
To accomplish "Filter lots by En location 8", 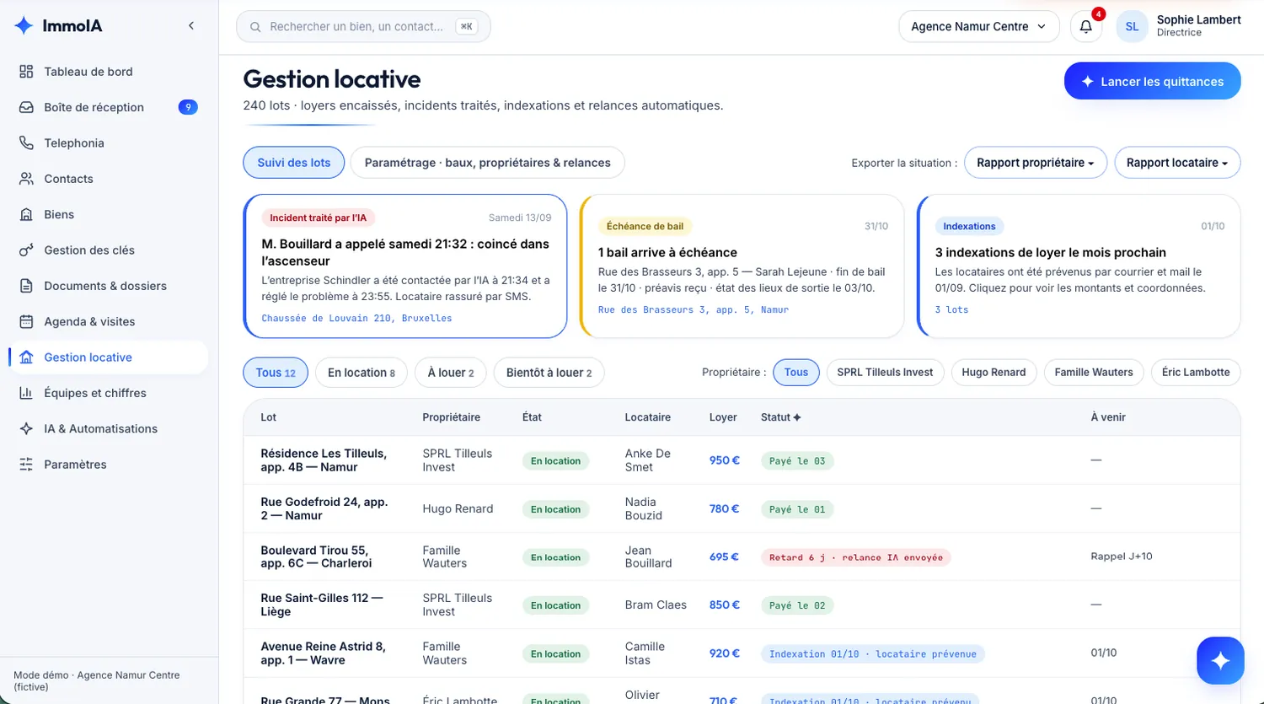I will (362, 373).
